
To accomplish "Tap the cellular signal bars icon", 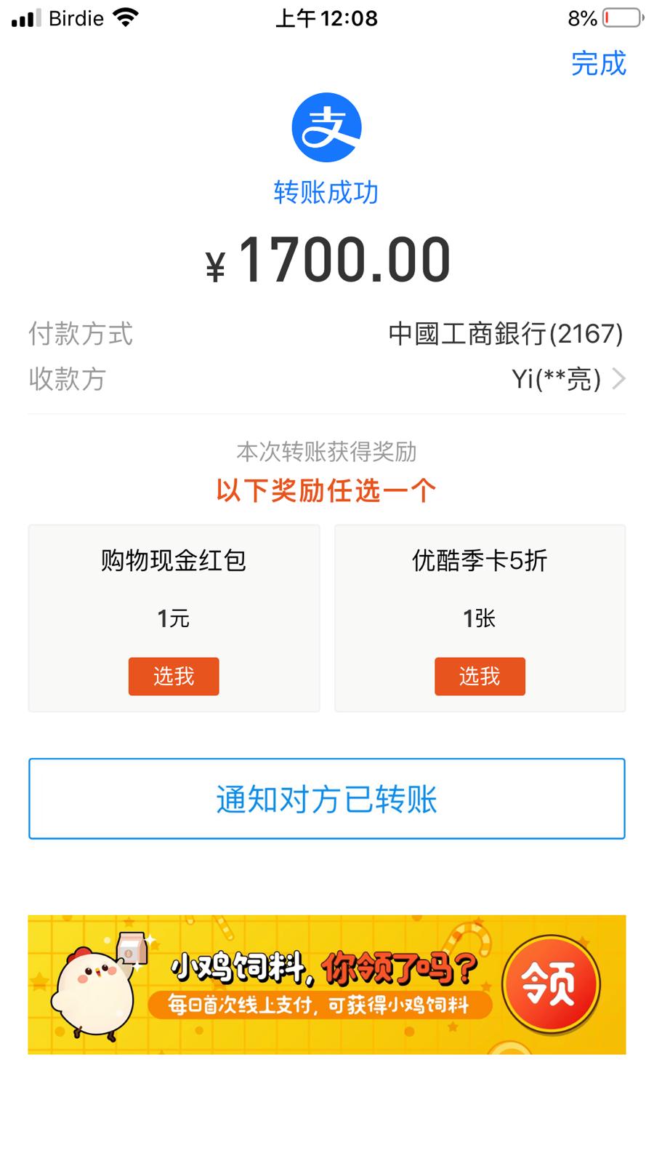I will (26, 18).
